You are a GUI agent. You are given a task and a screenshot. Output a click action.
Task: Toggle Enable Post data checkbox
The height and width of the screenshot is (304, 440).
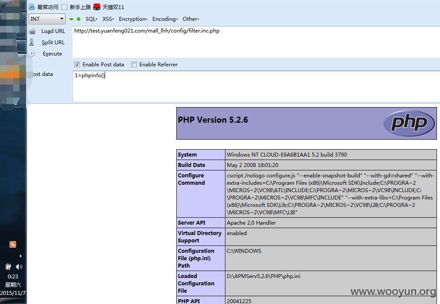point(77,65)
